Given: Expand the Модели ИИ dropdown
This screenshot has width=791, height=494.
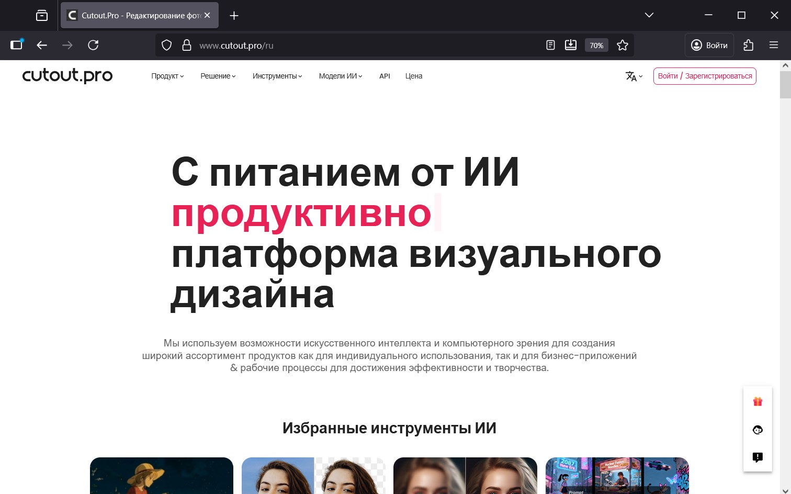Looking at the screenshot, I should [x=340, y=76].
